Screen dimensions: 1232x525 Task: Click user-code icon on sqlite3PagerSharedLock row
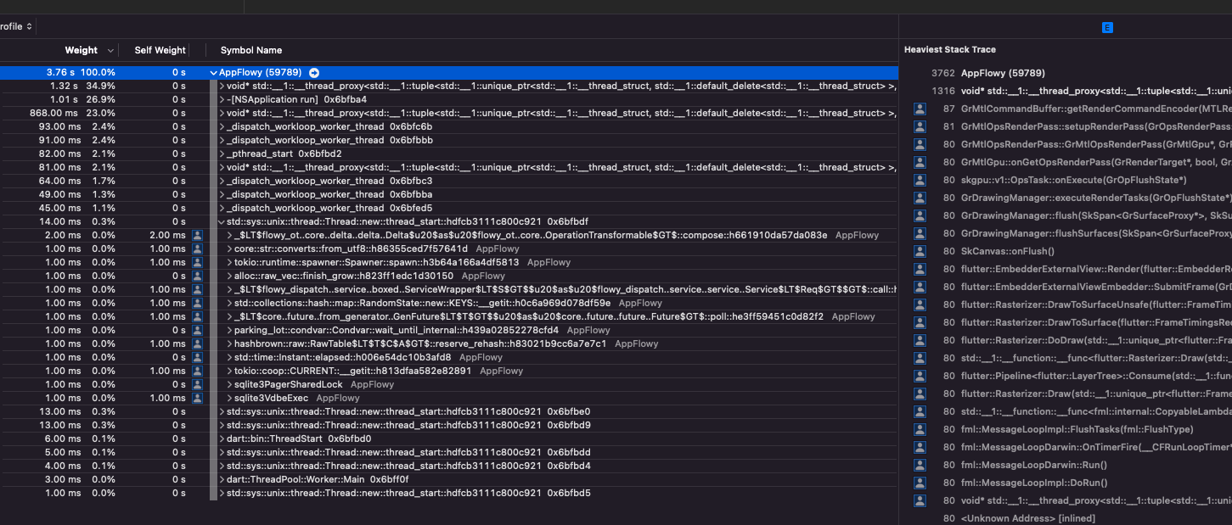point(197,384)
